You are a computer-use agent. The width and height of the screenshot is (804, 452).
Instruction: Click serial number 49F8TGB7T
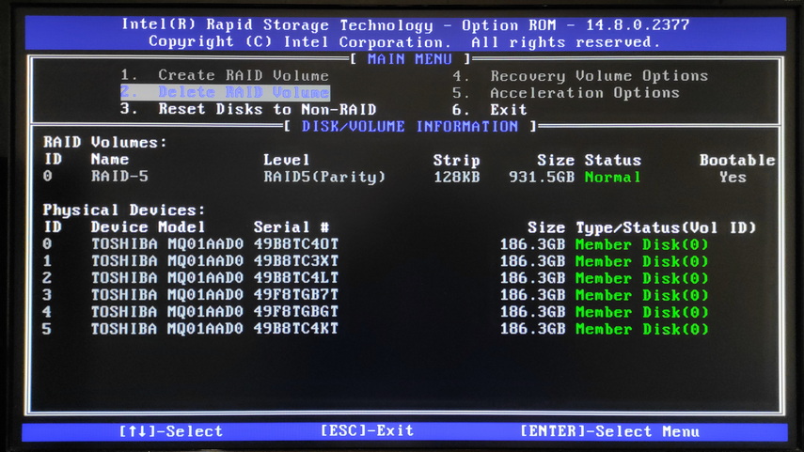coord(296,295)
